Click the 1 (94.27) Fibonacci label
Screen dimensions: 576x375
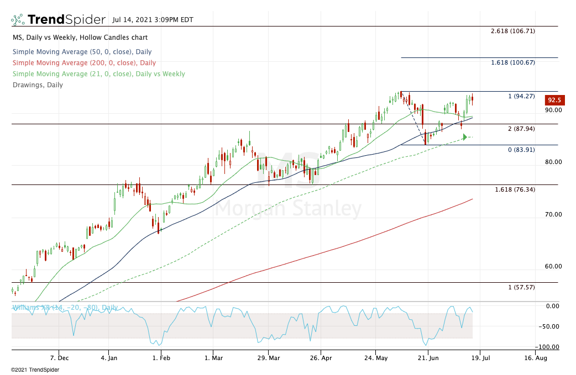pyautogui.click(x=521, y=96)
